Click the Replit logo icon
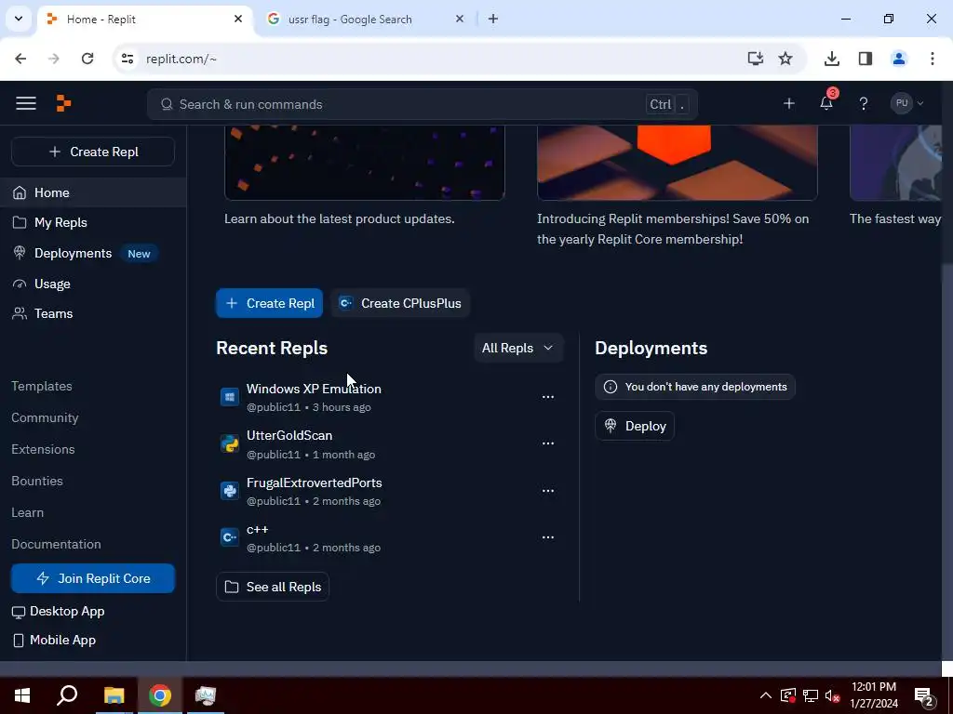The width and height of the screenshot is (953, 714). coord(63,103)
